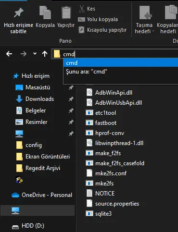Click the Kes scissors icon
Image resolution: width=178 pixels, height=232 pixels.
point(82,9)
